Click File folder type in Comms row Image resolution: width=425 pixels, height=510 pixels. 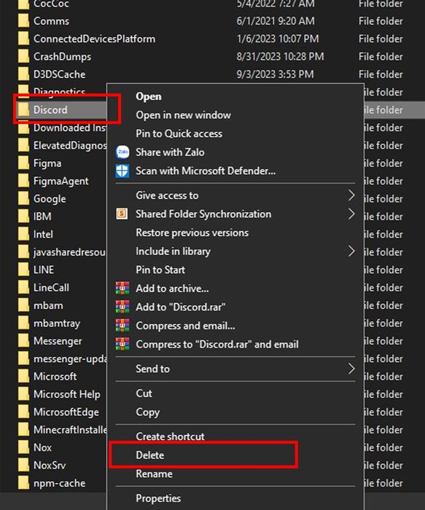(381, 21)
